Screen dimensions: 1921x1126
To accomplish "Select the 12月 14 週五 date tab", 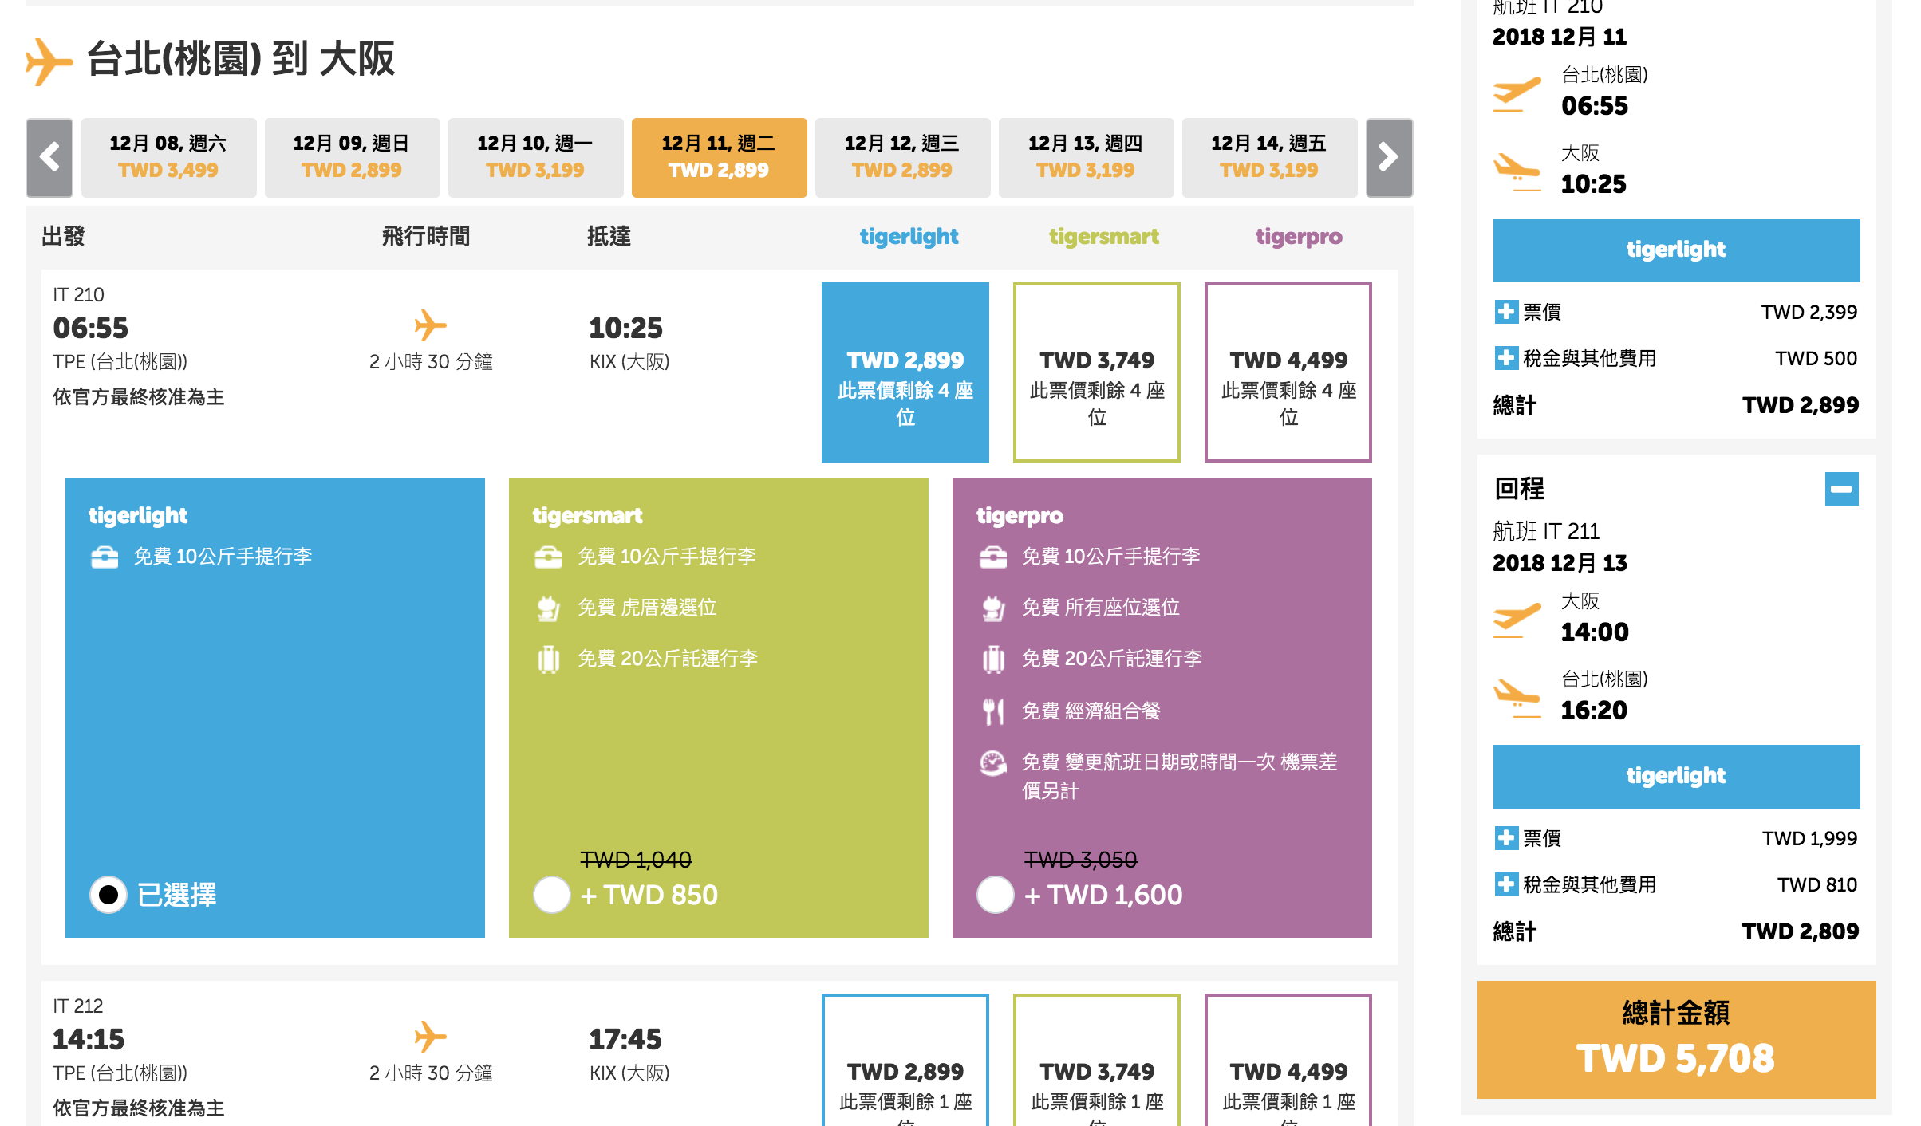I will click(x=1269, y=157).
